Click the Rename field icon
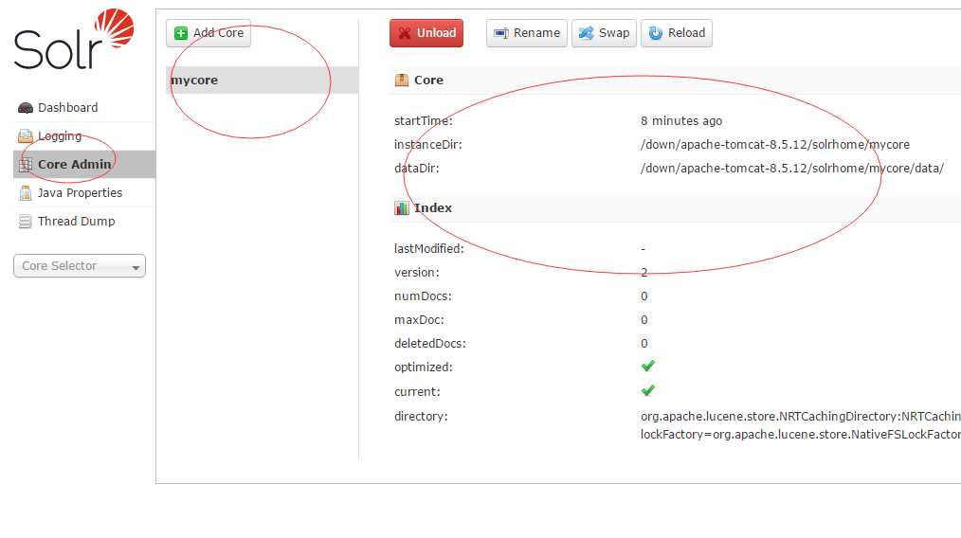This screenshot has width=961, height=538. pyautogui.click(x=500, y=33)
